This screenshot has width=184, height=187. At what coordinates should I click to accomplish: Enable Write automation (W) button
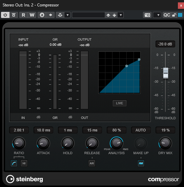click(32, 15)
